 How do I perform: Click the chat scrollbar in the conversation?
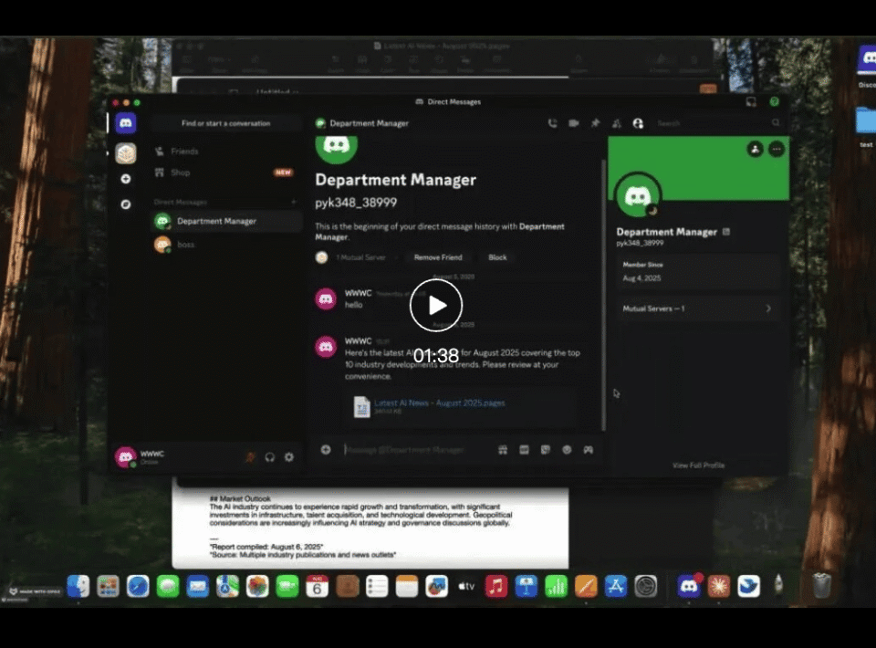point(603,295)
